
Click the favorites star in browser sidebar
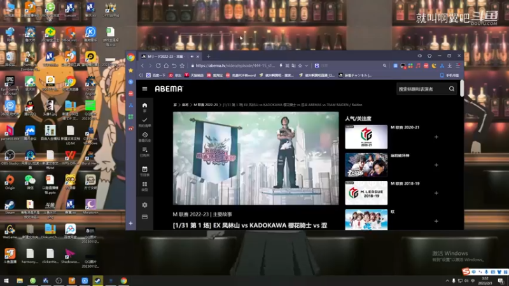click(x=131, y=70)
